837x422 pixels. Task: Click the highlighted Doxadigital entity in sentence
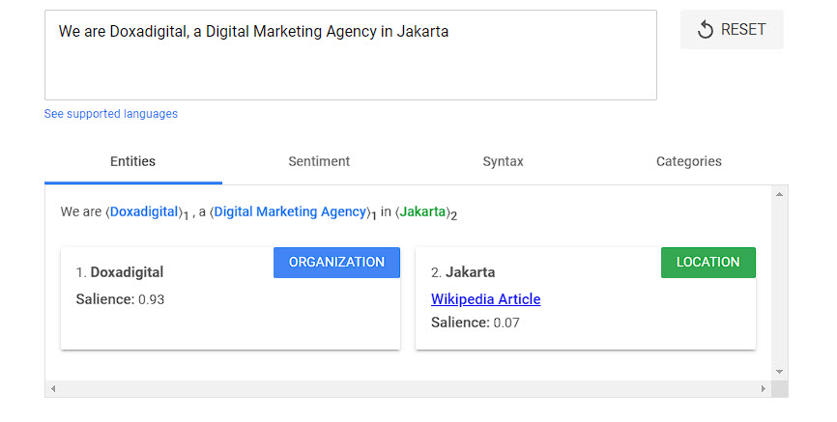[144, 211]
